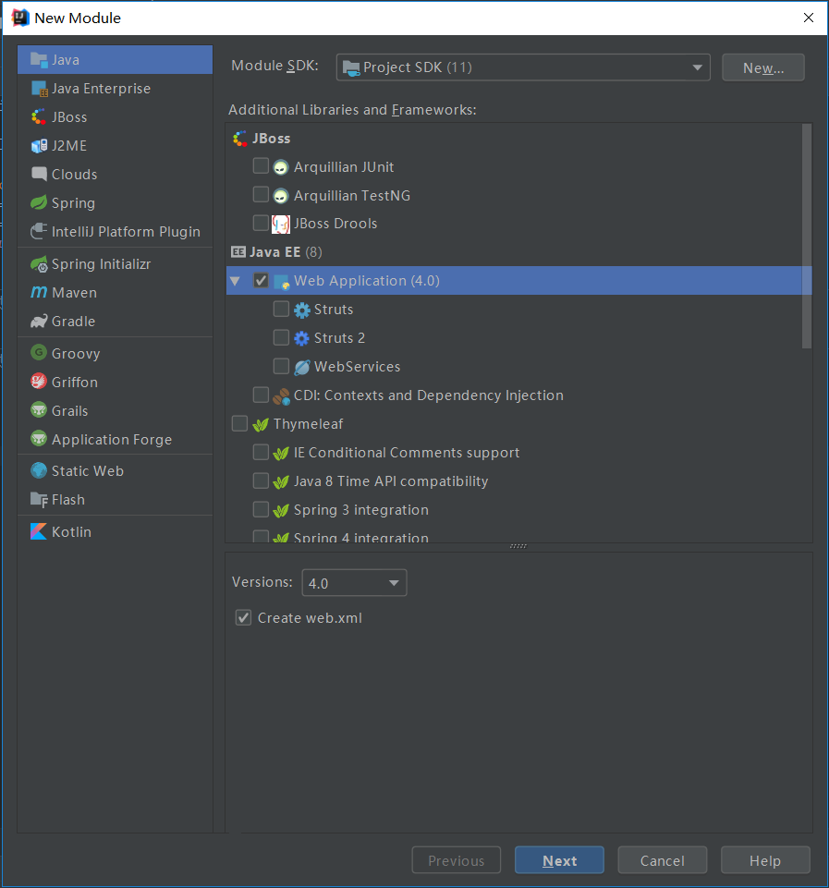The image size is (829, 888).
Task: Click the Arquillian TestNG alien icon
Action: click(x=280, y=196)
